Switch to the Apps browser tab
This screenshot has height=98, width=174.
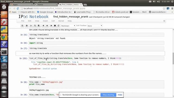click(x=21, y=5)
